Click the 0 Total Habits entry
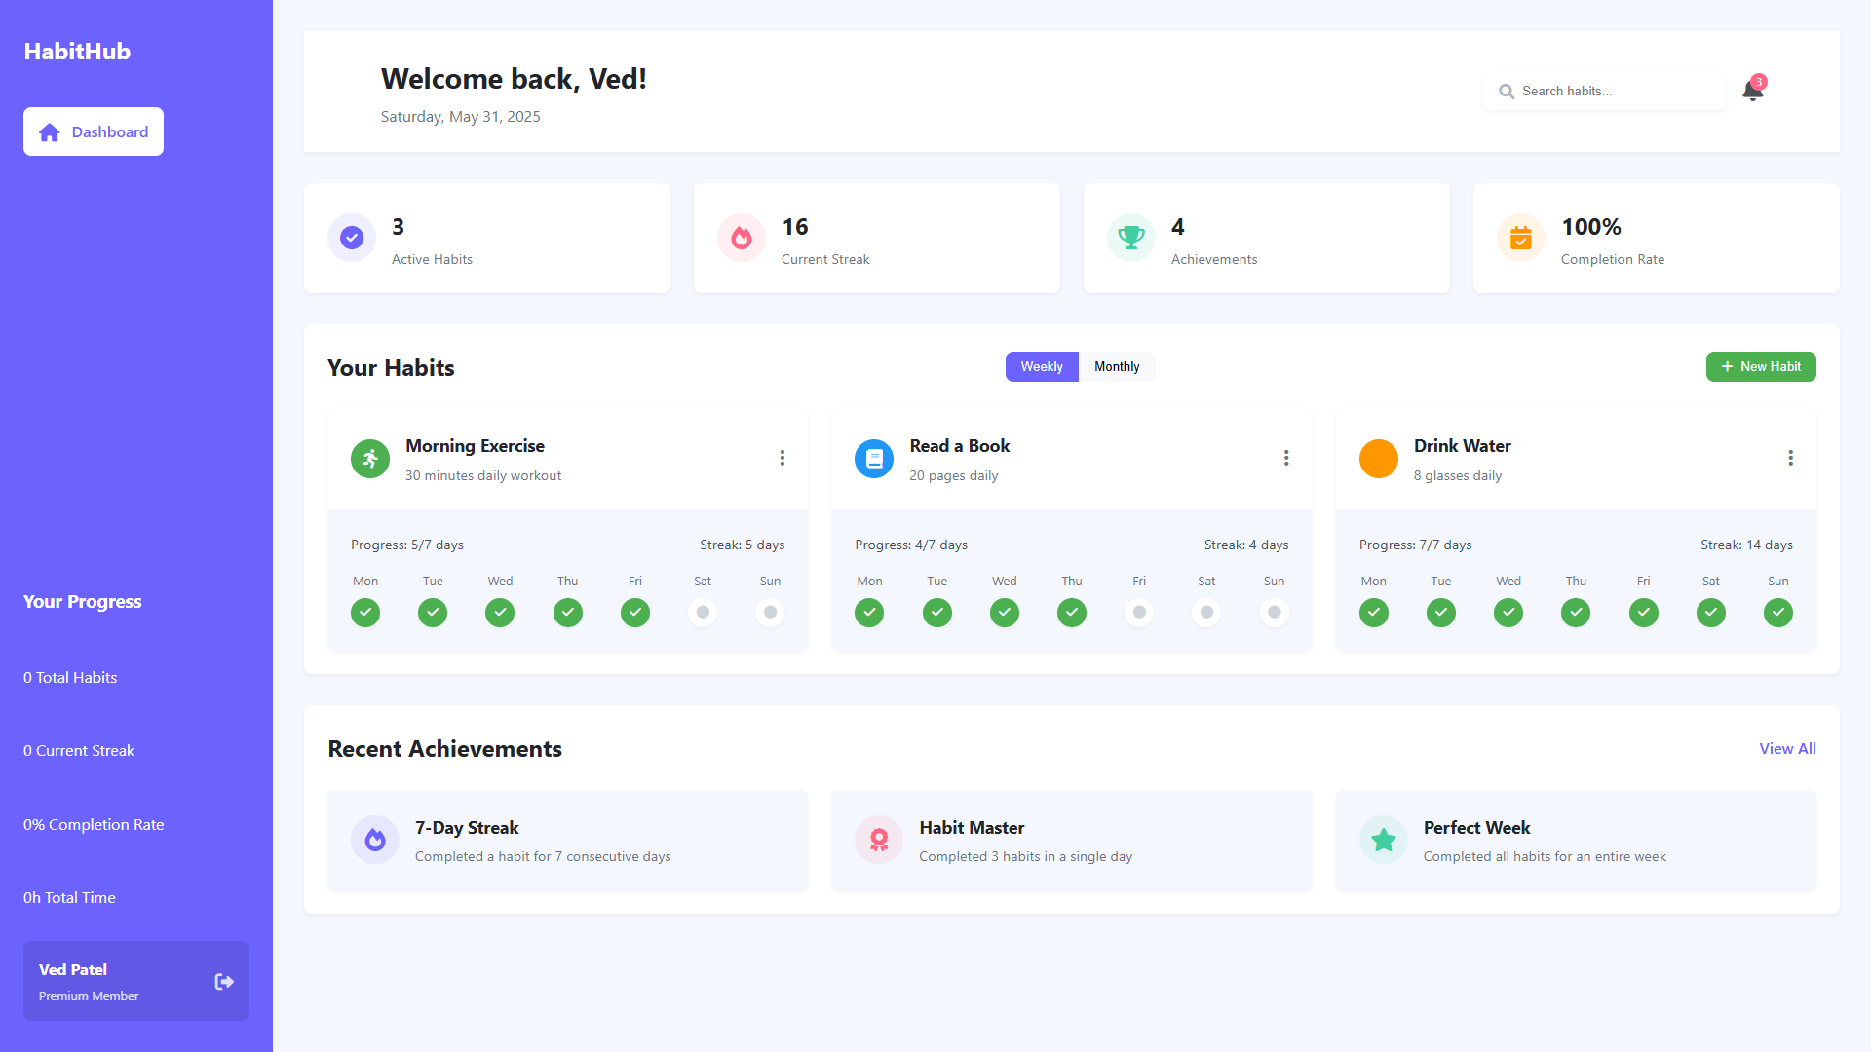The height and width of the screenshot is (1052, 1871). tap(70, 678)
